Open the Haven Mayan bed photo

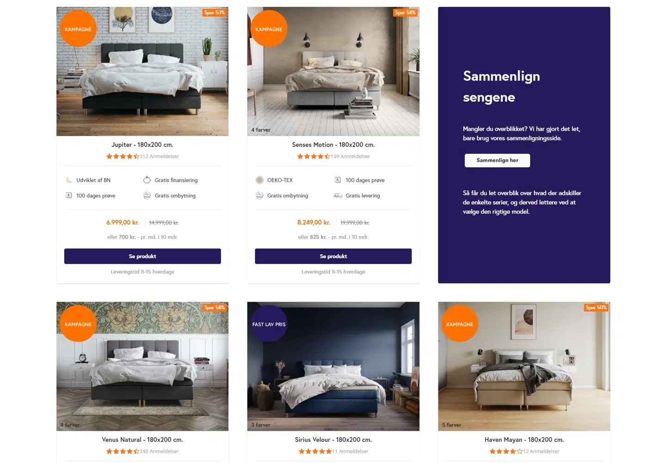click(x=524, y=366)
